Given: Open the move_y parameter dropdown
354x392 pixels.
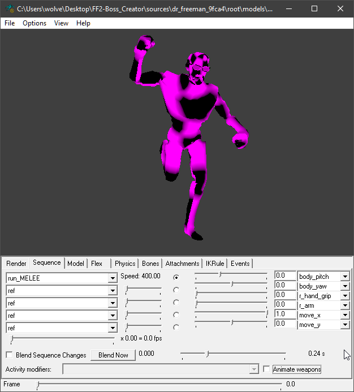Looking at the screenshot, I should pyautogui.click(x=345, y=325).
